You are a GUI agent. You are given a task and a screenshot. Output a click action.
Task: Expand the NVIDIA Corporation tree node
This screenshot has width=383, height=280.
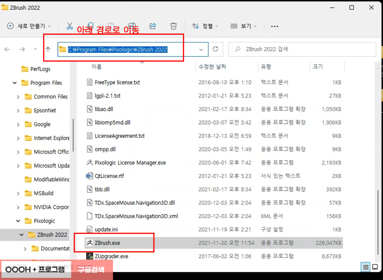(x=18, y=207)
